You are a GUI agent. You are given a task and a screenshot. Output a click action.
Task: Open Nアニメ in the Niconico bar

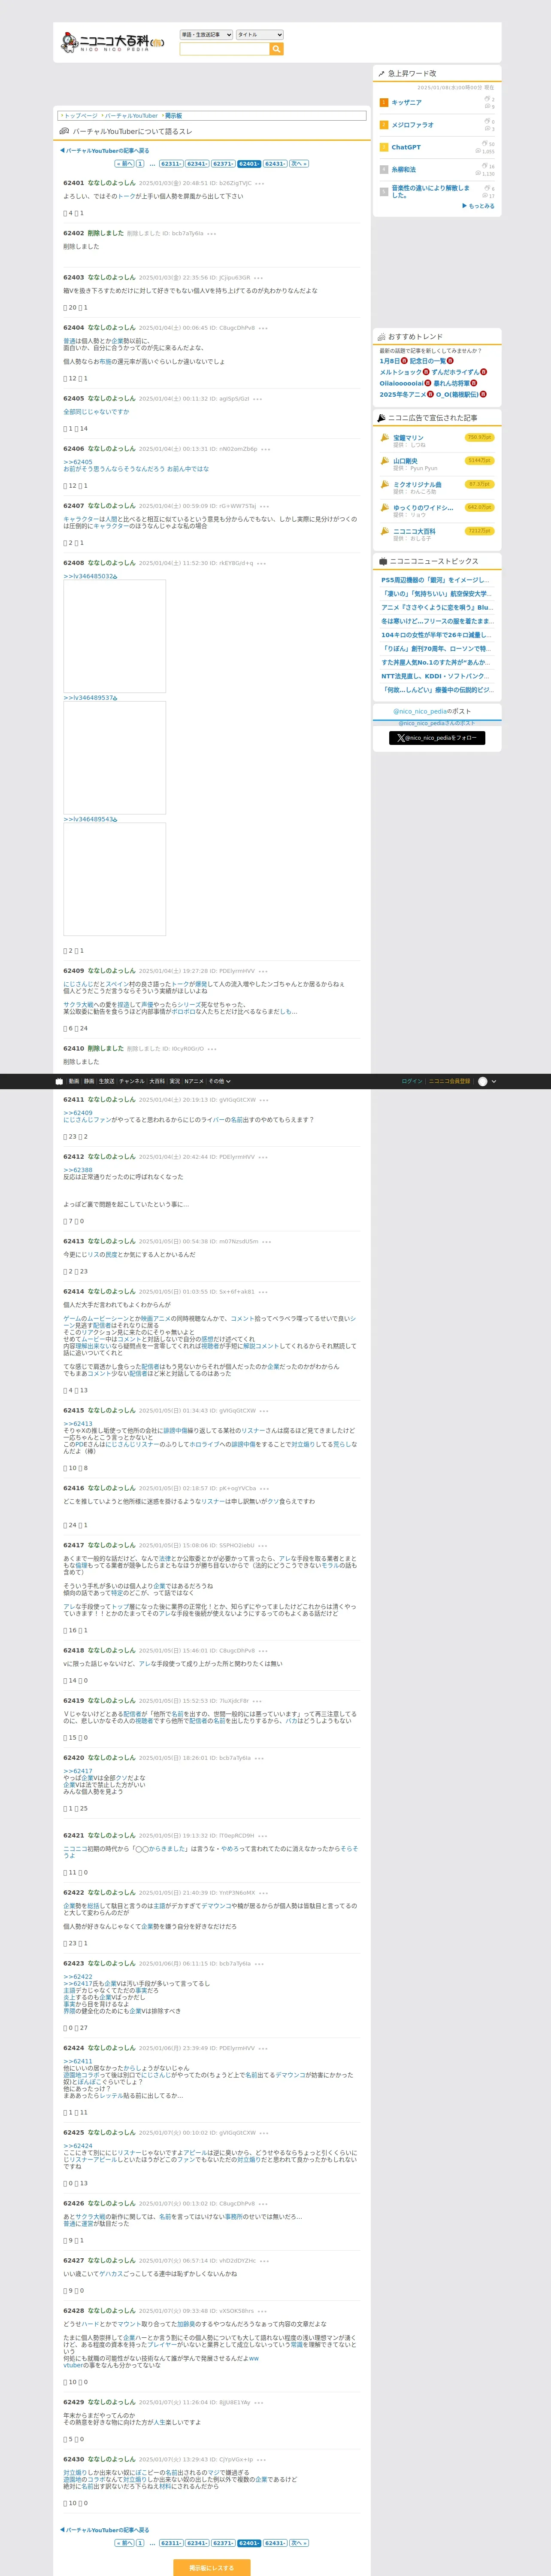[194, 1081]
